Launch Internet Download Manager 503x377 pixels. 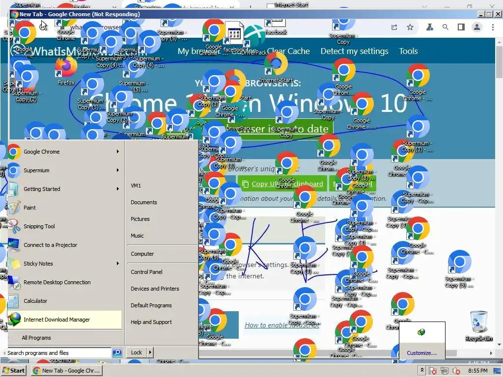pyautogui.click(x=64, y=319)
